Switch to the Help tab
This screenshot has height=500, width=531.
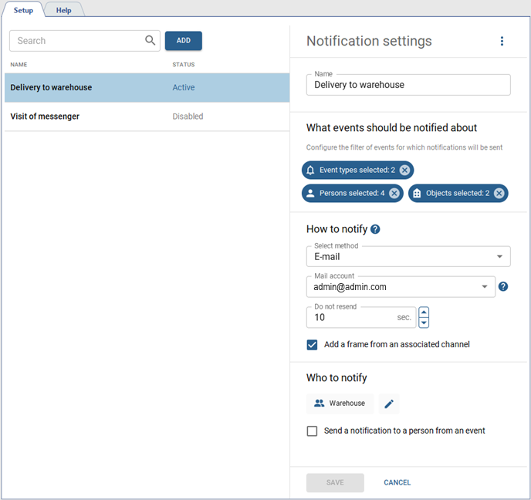pyautogui.click(x=63, y=10)
